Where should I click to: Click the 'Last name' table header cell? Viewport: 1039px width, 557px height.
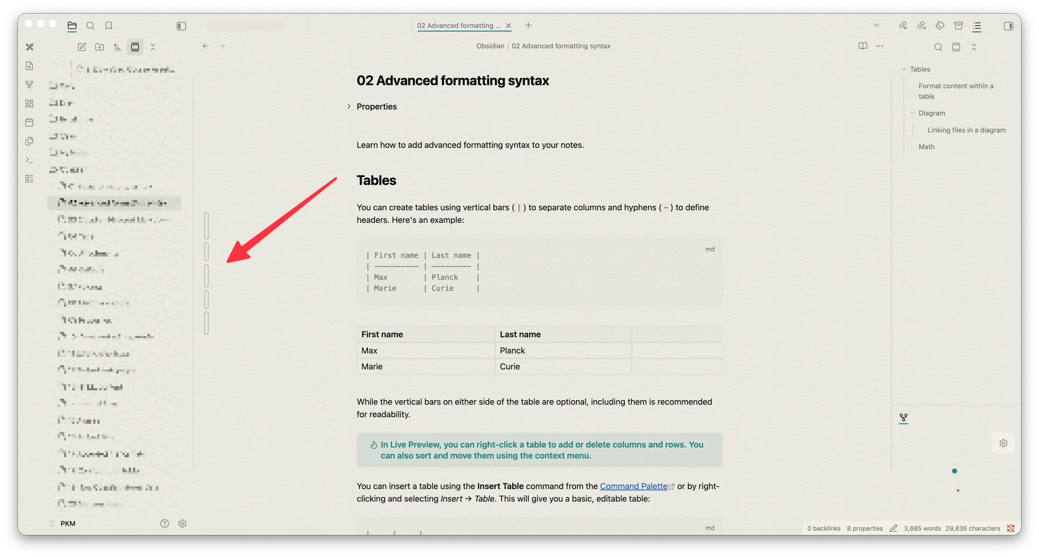click(x=563, y=334)
